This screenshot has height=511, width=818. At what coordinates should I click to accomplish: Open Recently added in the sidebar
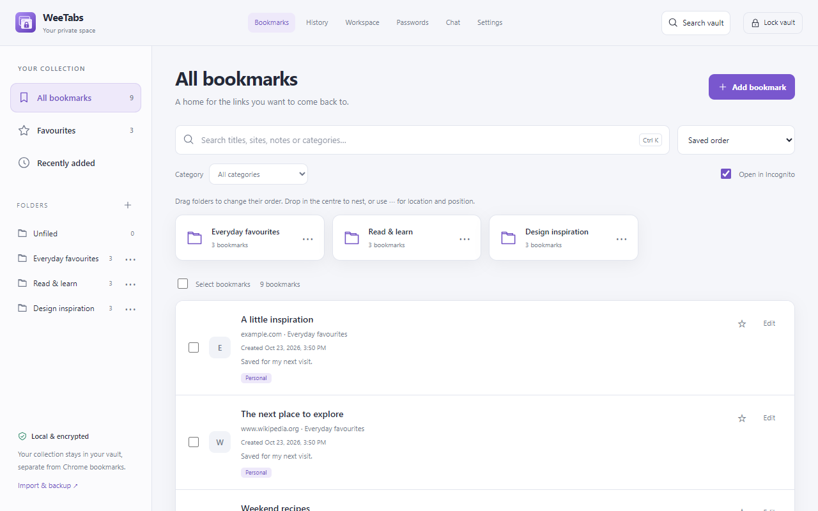pyautogui.click(x=75, y=163)
